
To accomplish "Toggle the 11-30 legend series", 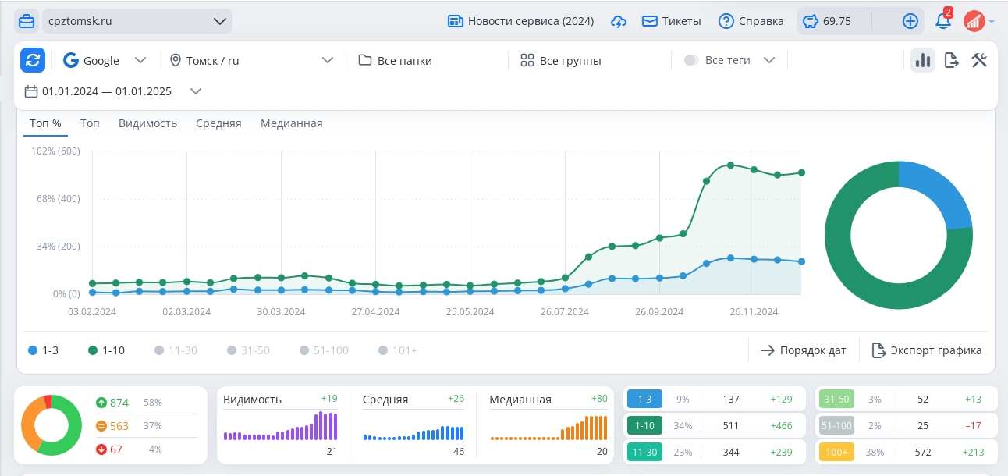I will point(176,350).
